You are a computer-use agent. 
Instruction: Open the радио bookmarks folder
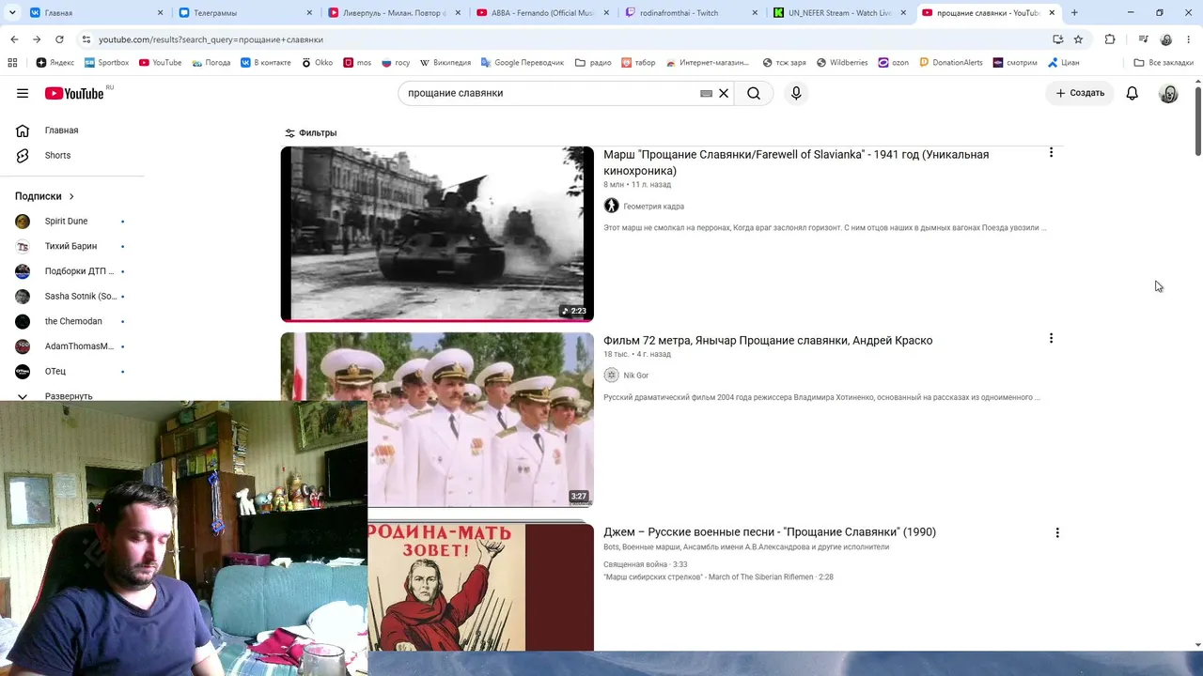(593, 63)
